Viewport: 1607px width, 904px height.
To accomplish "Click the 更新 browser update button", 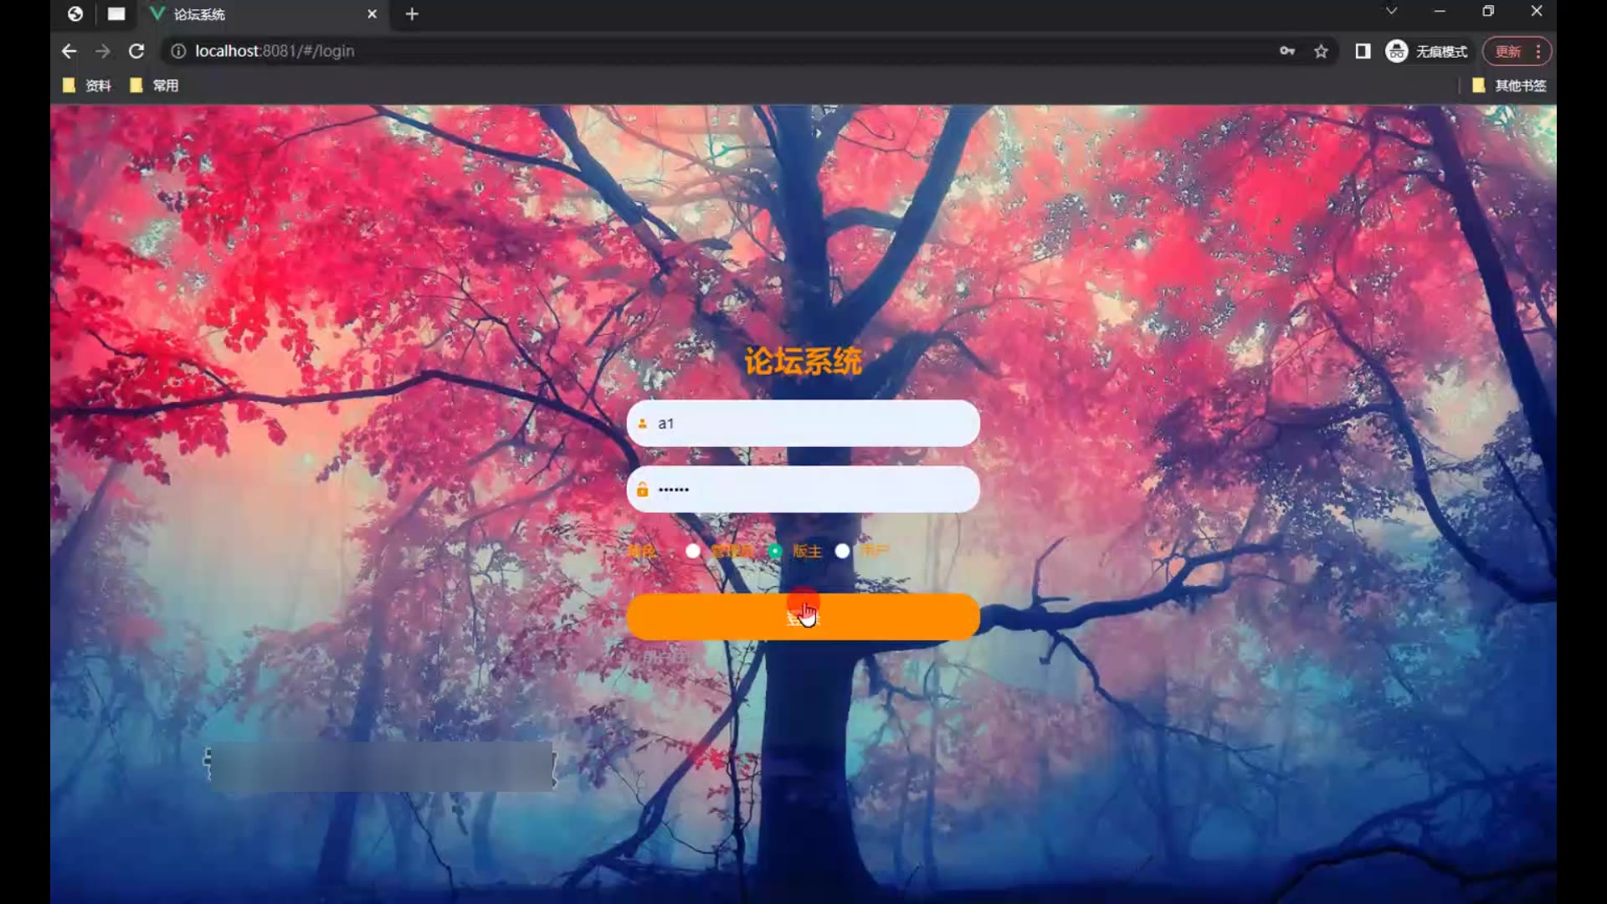I will [1508, 51].
